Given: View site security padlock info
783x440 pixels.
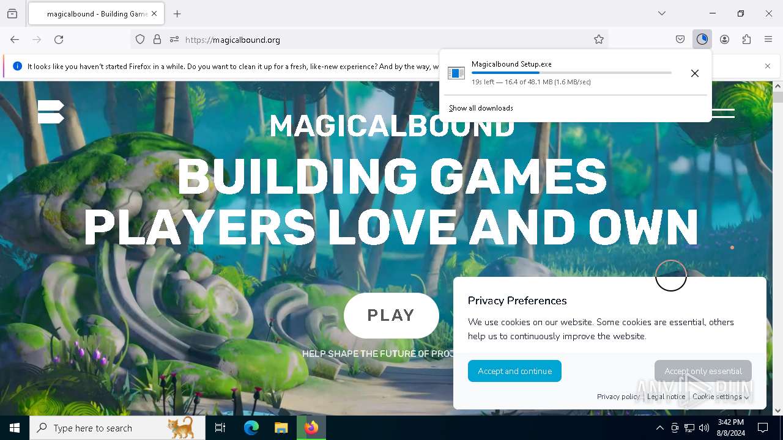Looking at the screenshot, I should click(157, 40).
